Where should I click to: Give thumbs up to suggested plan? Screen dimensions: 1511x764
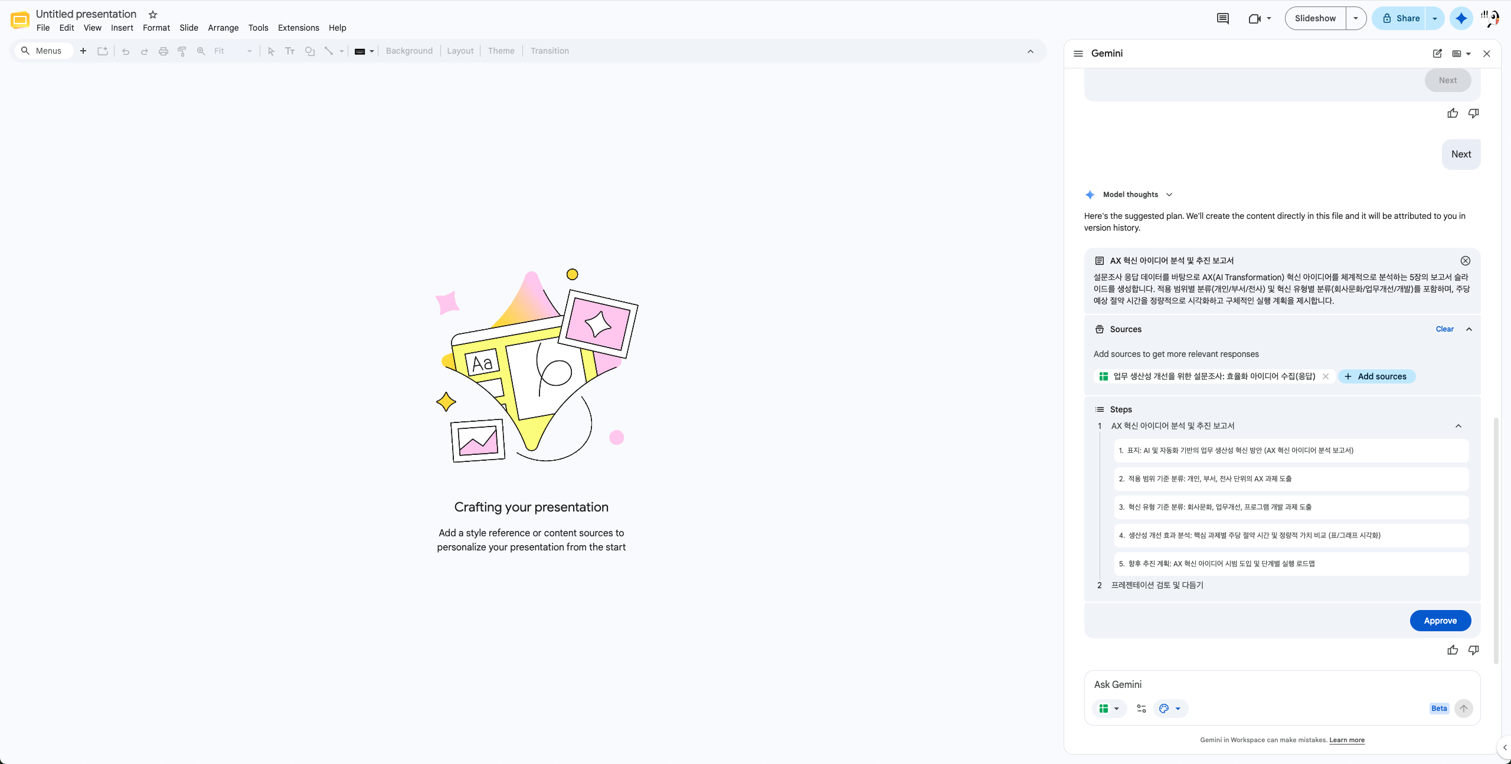click(x=1453, y=650)
